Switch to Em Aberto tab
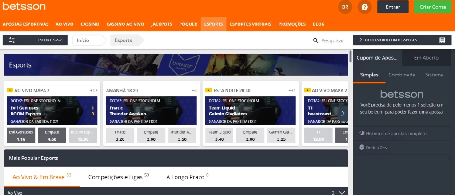The width and height of the screenshot is (455, 195). pos(426,57)
